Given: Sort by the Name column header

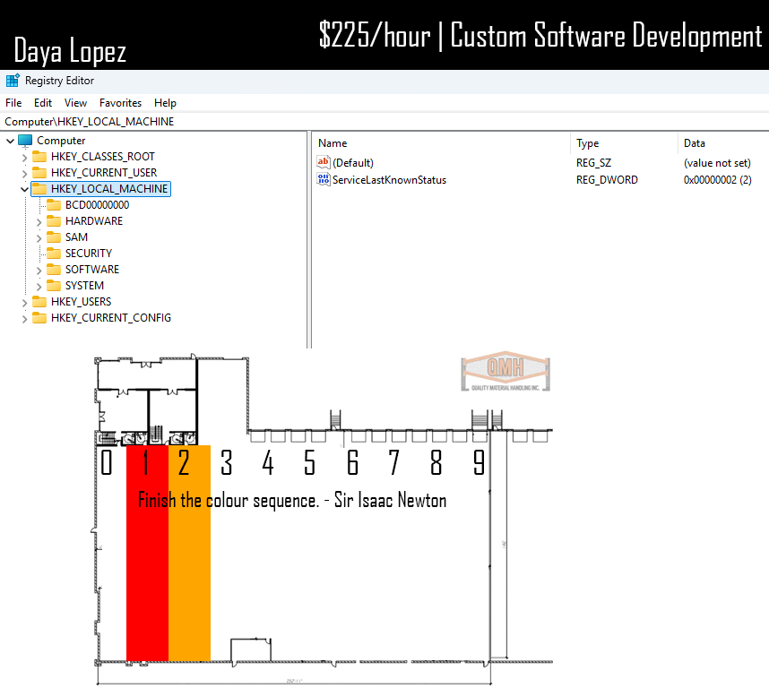Looking at the screenshot, I should (x=333, y=143).
